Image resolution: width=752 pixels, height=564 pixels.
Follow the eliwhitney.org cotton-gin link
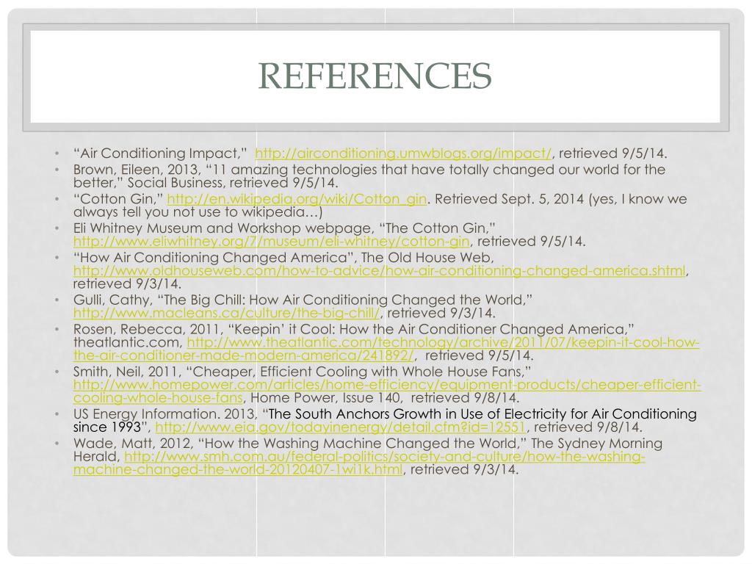[x=272, y=241]
